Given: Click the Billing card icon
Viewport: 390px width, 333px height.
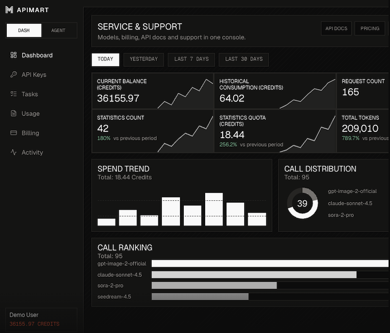Looking at the screenshot, I should 14,133.
